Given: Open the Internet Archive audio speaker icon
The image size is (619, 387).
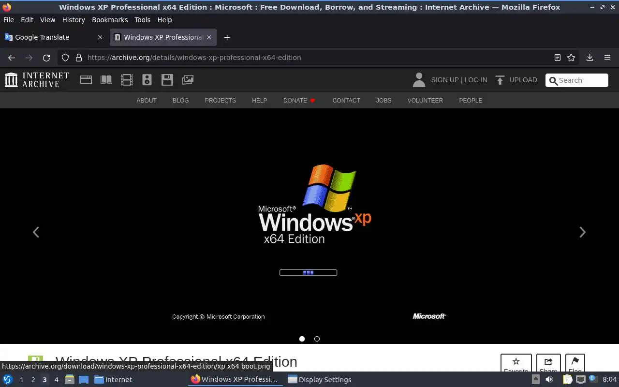Looking at the screenshot, I should pyautogui.click(x=147, y=80).
